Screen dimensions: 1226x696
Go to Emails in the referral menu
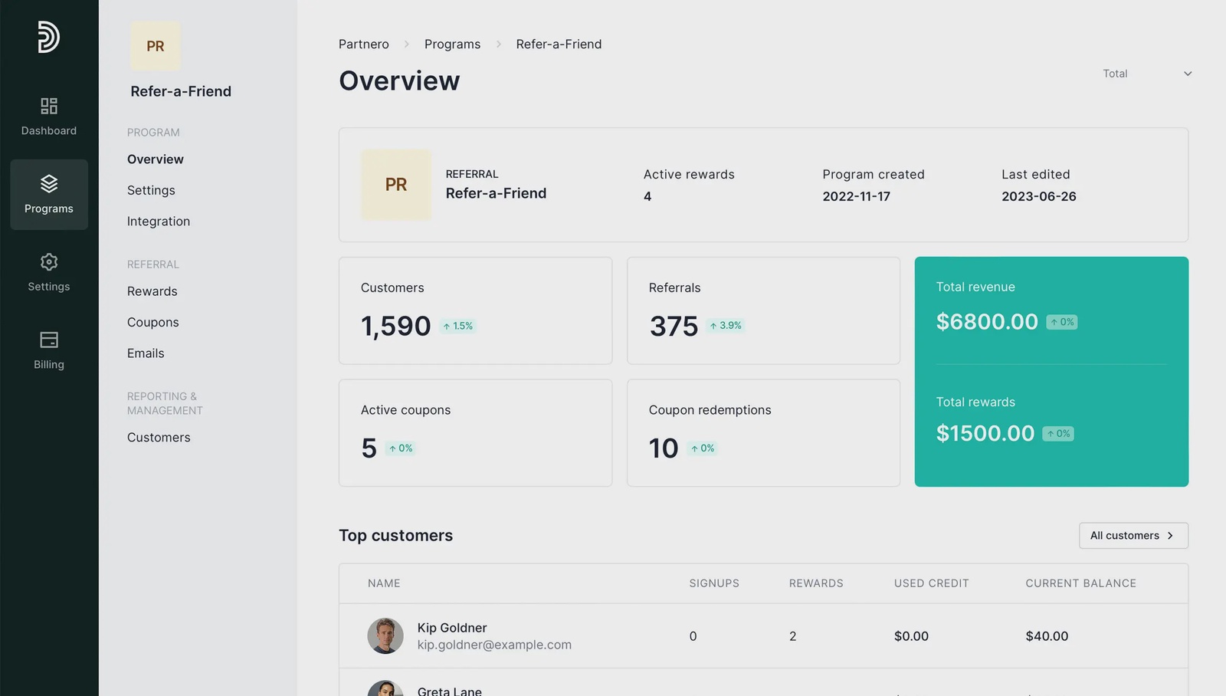[x=146, y=353]
